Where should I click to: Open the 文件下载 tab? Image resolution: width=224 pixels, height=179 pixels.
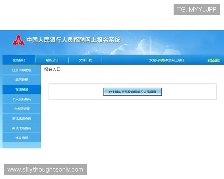tap(85, 60)
